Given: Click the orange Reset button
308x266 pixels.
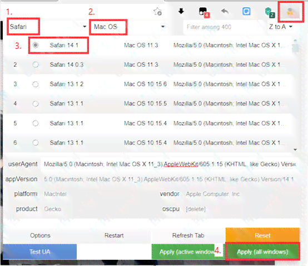Looking at the screenshot, I should pyautogui.click(x=262, y=235).
